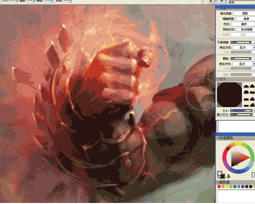Choose the light green mixer swatch
255x204 pixels.
[231, 187]
